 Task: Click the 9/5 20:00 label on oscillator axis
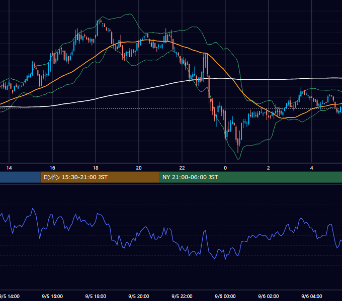pyautogui.click(x=139, y=296)
